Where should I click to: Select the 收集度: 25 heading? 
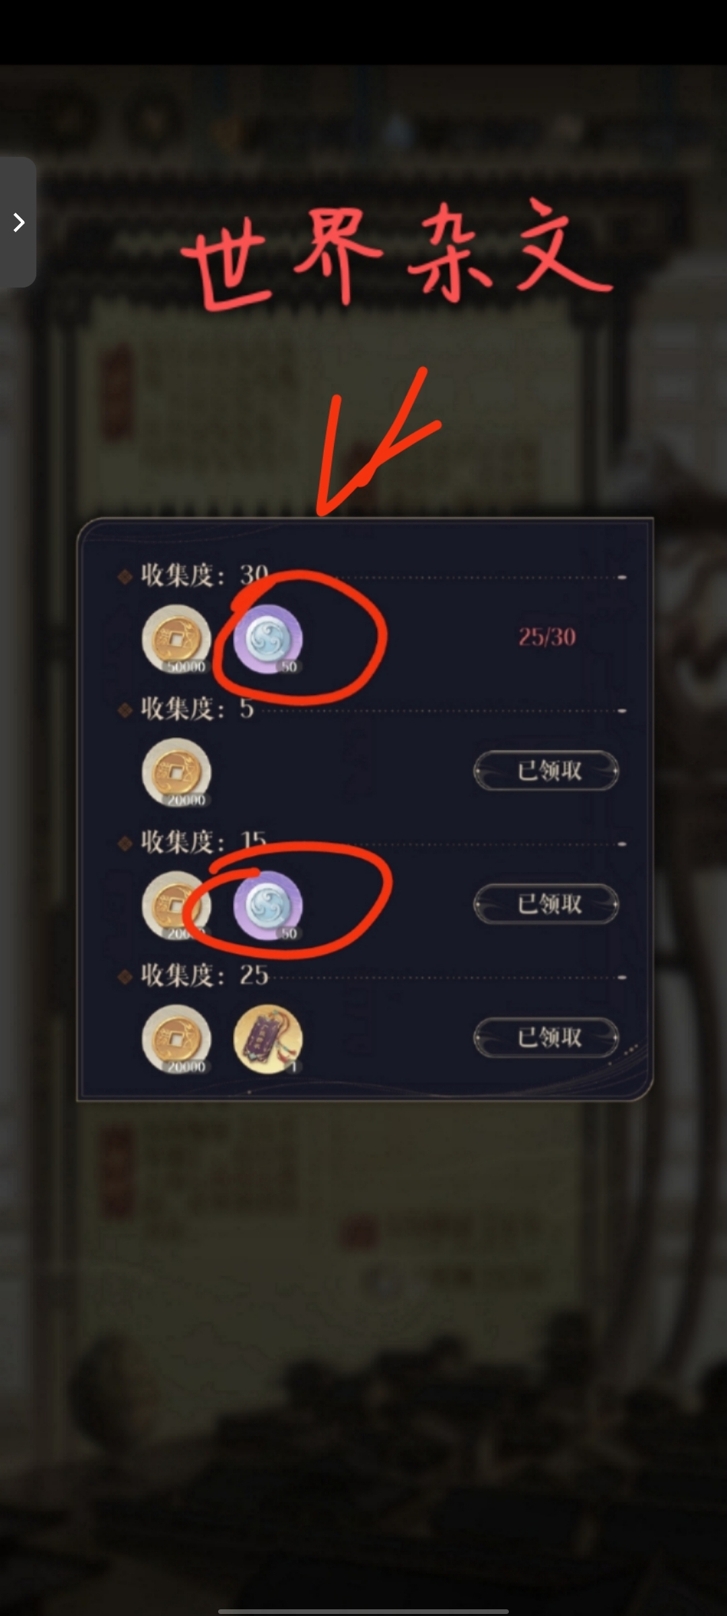click(204, 975)
